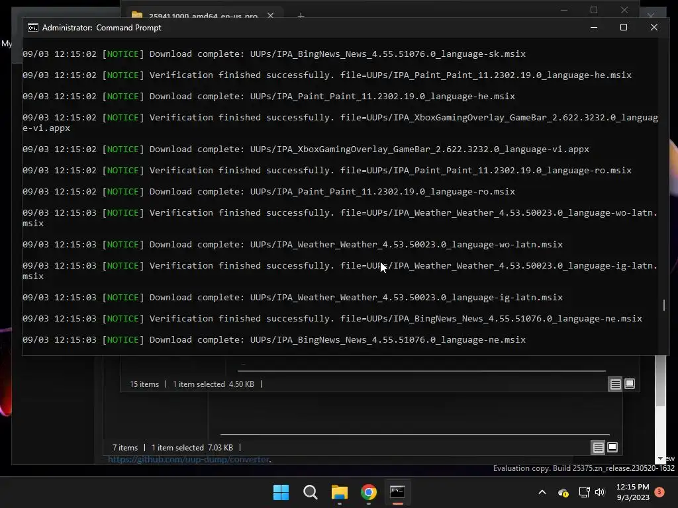Show hidden system tray icons
Image resolution: width=678 pixels, height=508 pixels.
pos(542,492)
